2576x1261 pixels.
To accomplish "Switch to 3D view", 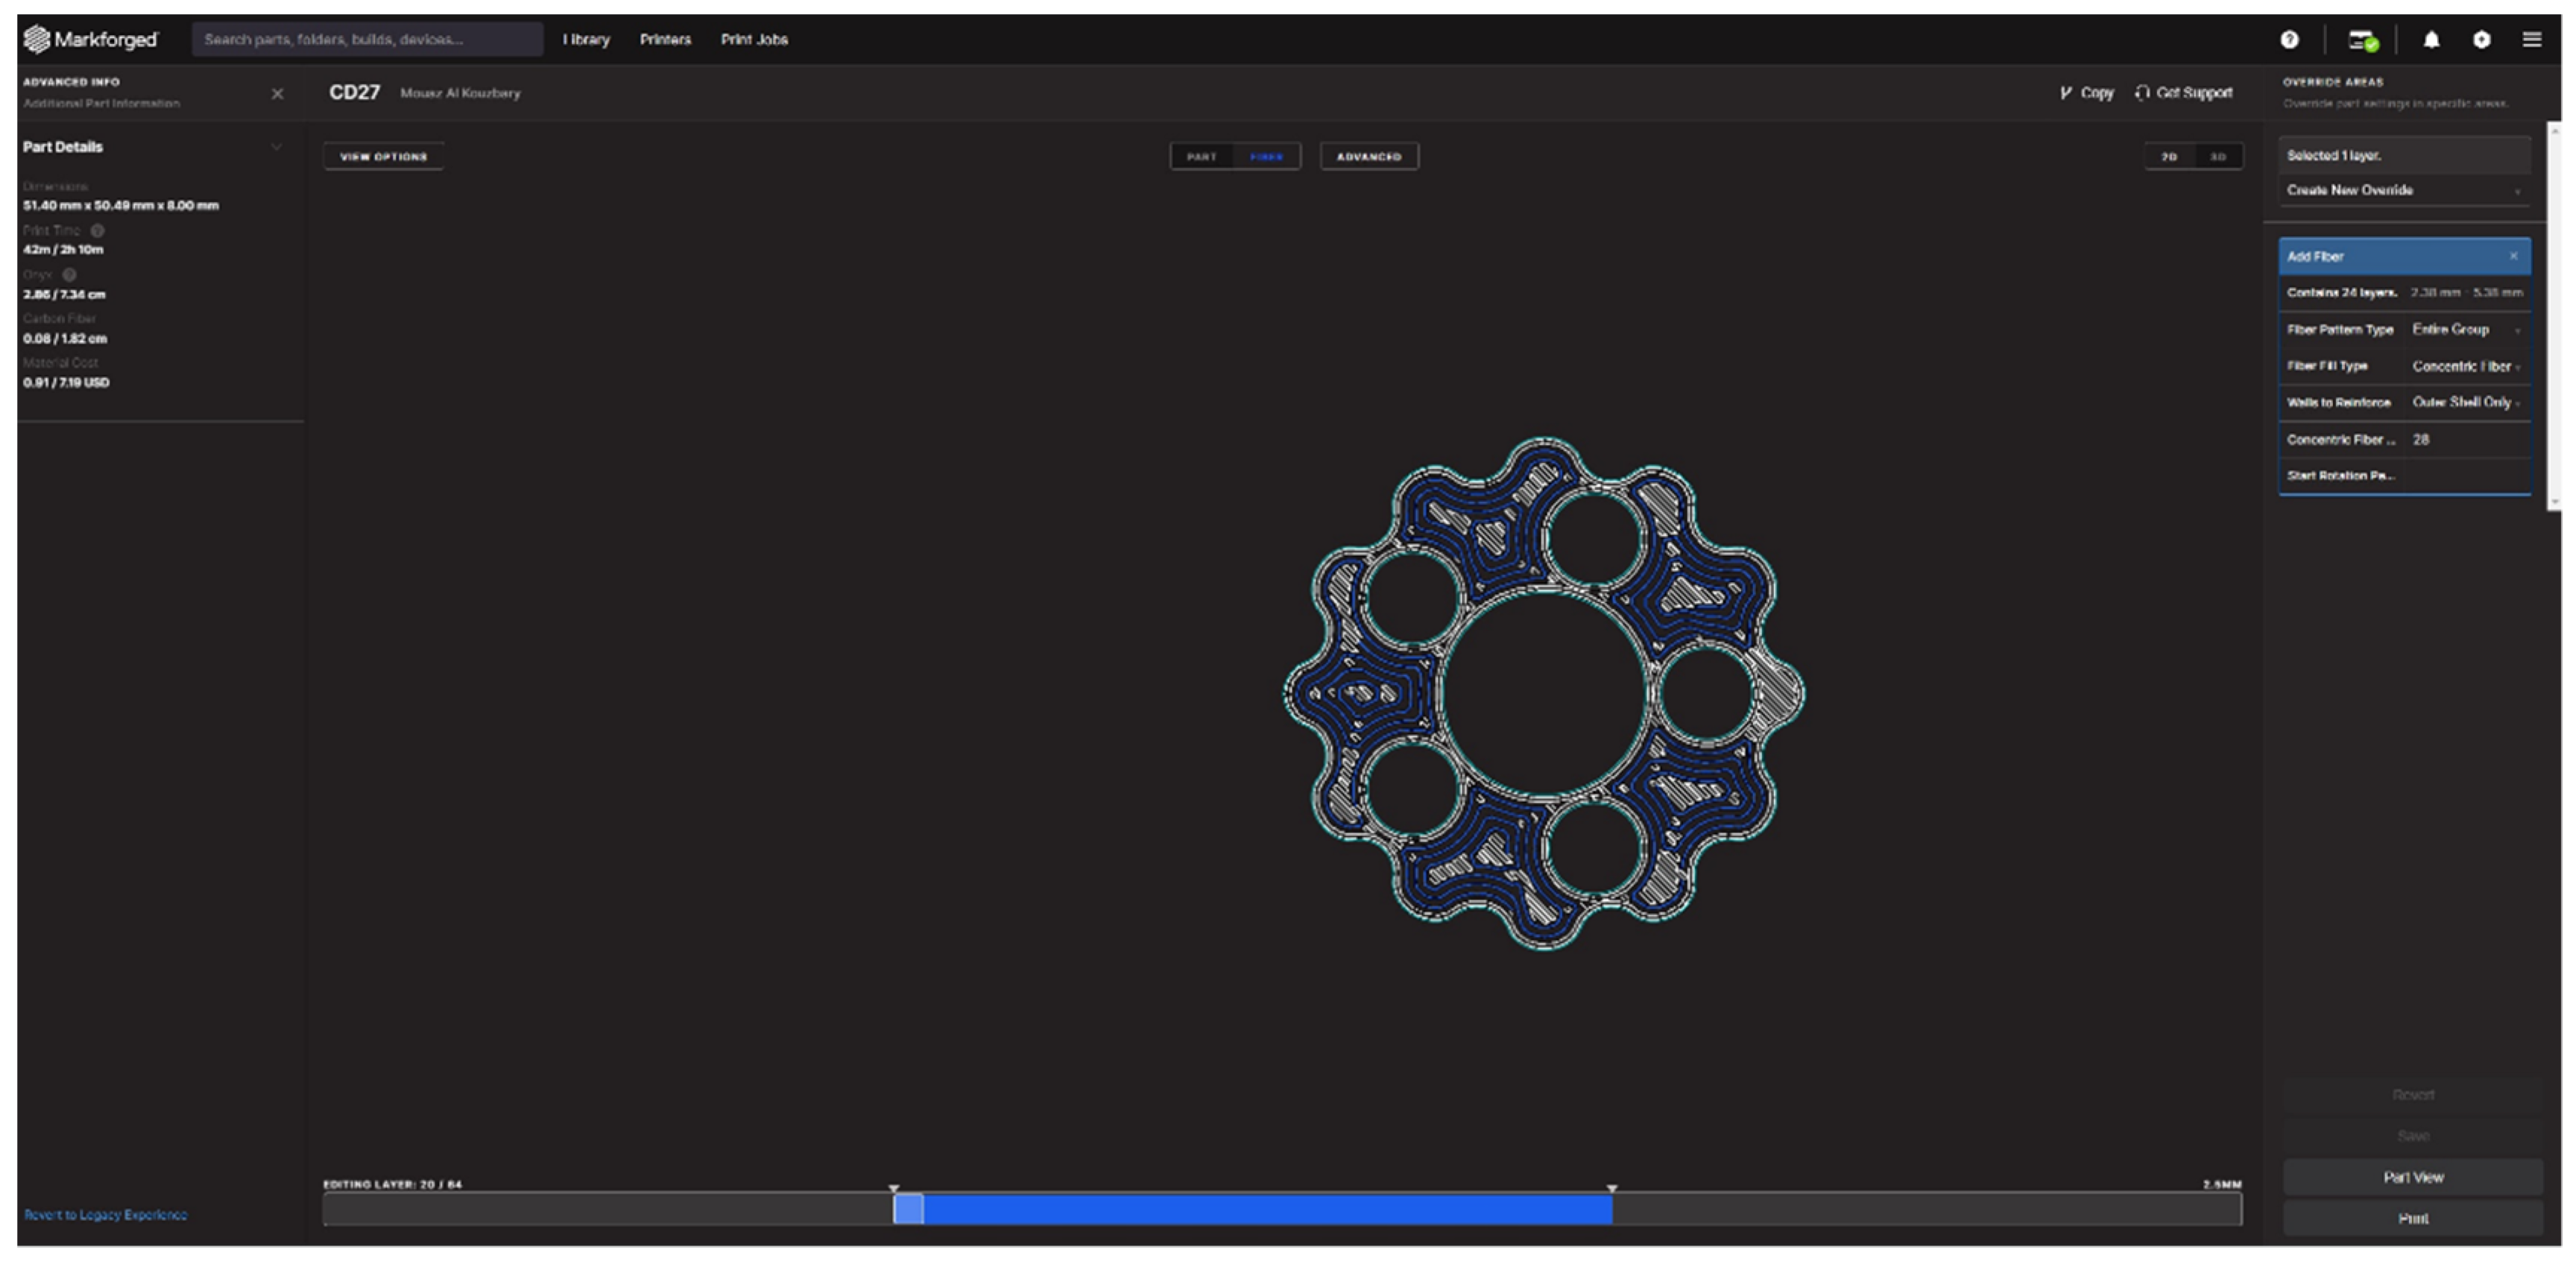I will point(2217,156).
